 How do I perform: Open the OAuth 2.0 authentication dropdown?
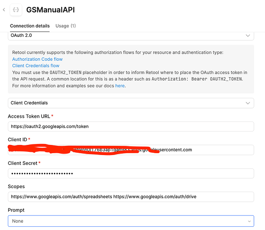[x=131, y=35]
